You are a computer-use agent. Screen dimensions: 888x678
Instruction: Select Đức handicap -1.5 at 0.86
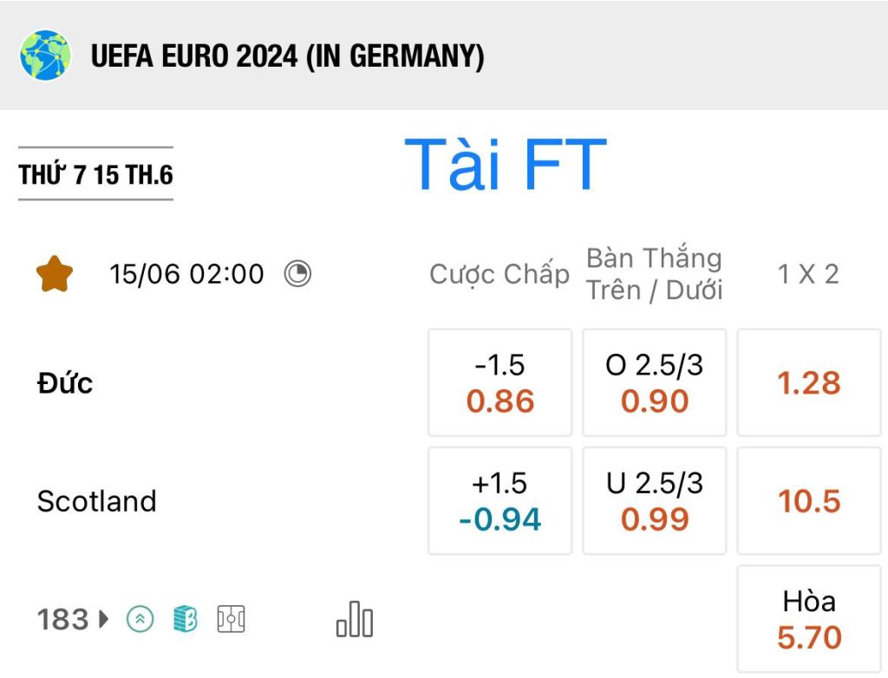click(500, 383)
